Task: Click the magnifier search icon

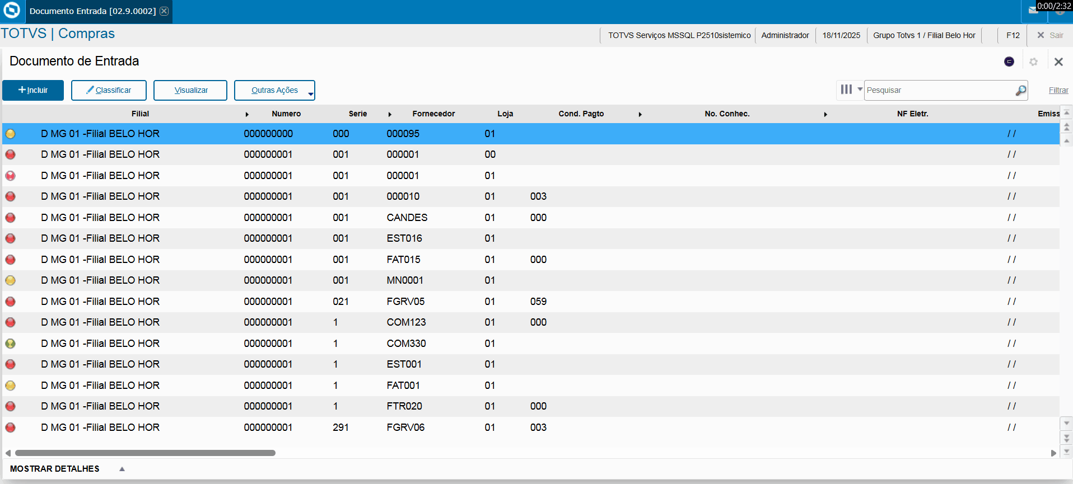Action: coord(1021,90)
